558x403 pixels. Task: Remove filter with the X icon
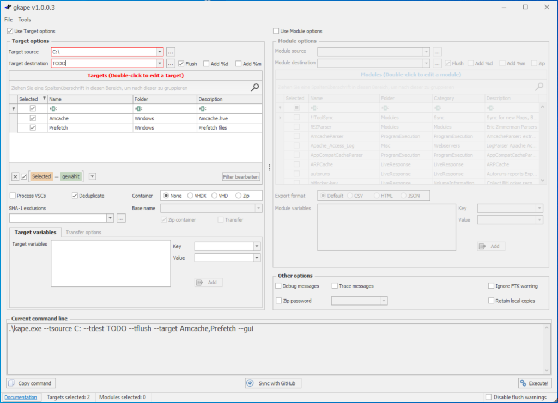coord(15,176)
